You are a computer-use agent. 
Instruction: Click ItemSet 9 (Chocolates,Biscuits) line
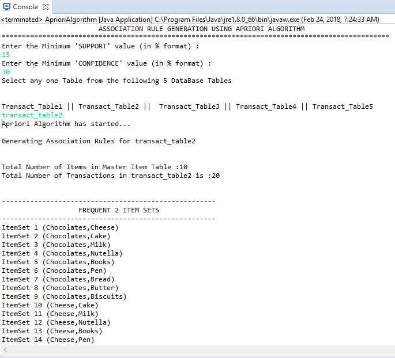64,296
